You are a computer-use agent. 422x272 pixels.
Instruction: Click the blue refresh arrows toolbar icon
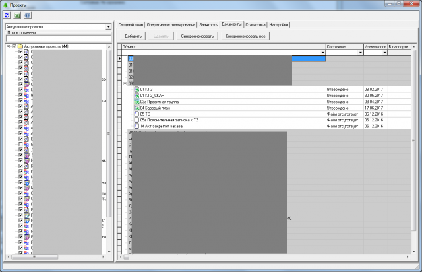[7, 15]
